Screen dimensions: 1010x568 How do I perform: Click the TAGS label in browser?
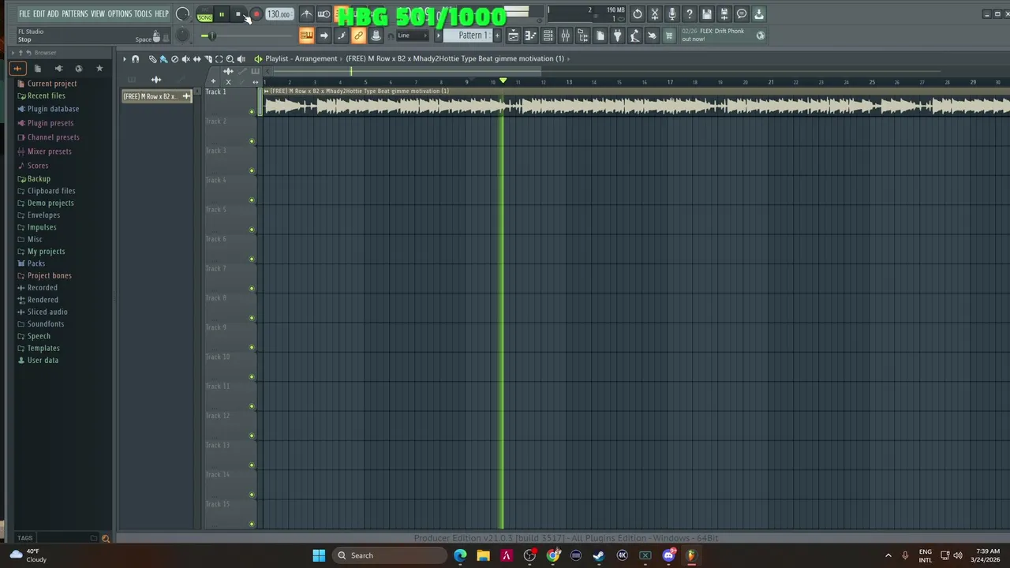[25, 538]
